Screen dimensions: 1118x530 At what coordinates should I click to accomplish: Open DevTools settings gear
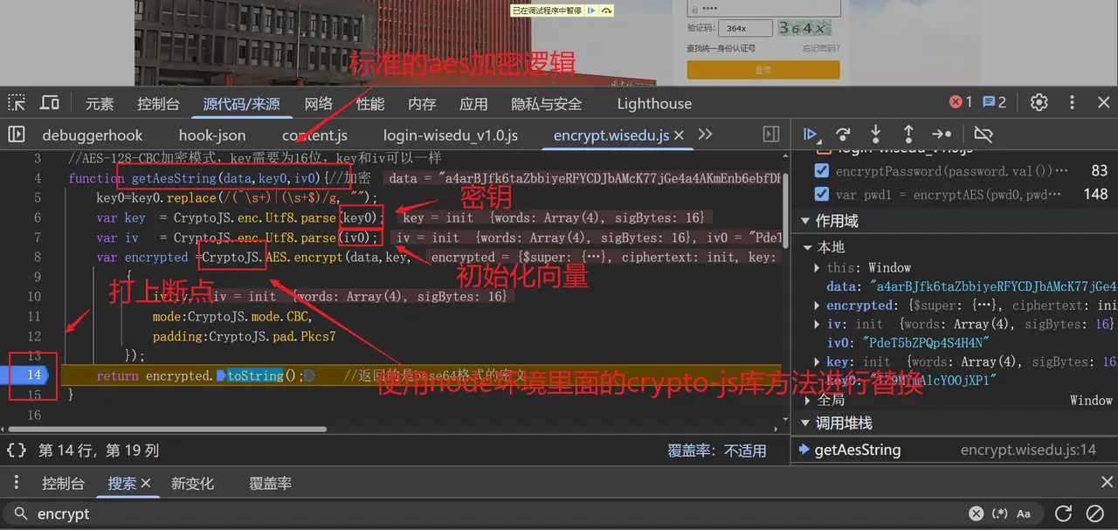click(x=1039, y=102)
